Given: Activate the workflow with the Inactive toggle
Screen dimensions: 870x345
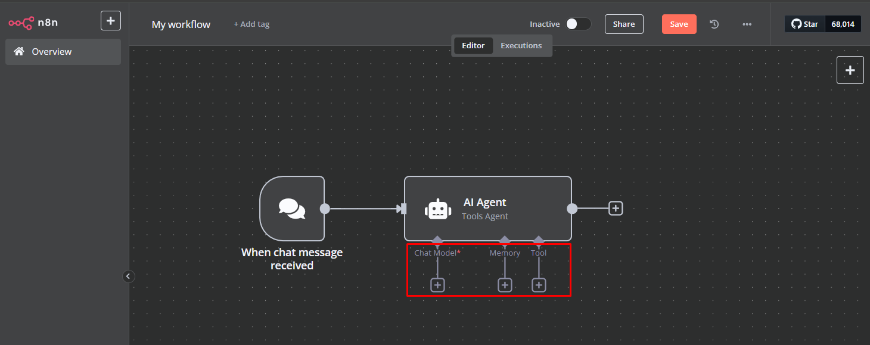Looking at the screenshot, I should 577,24.
